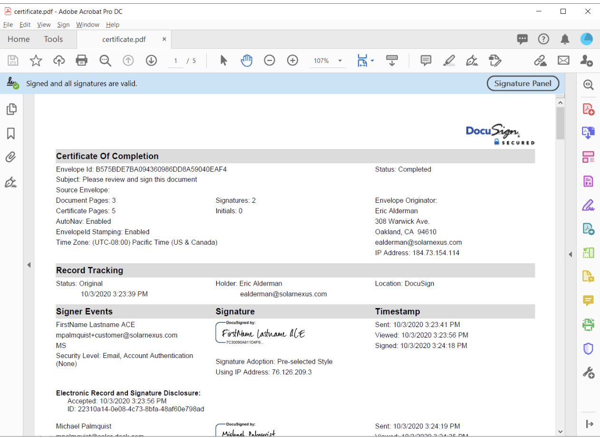
Task: Switch to the Tools tab
Action: 53,40
